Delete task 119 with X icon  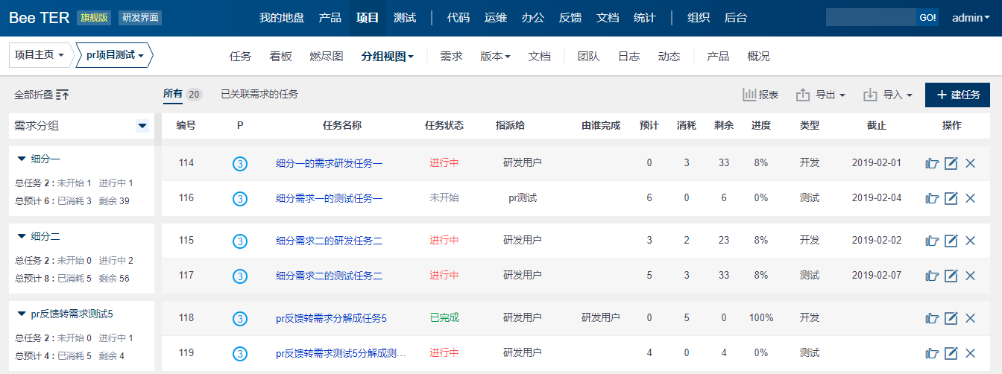click(970, 353)
